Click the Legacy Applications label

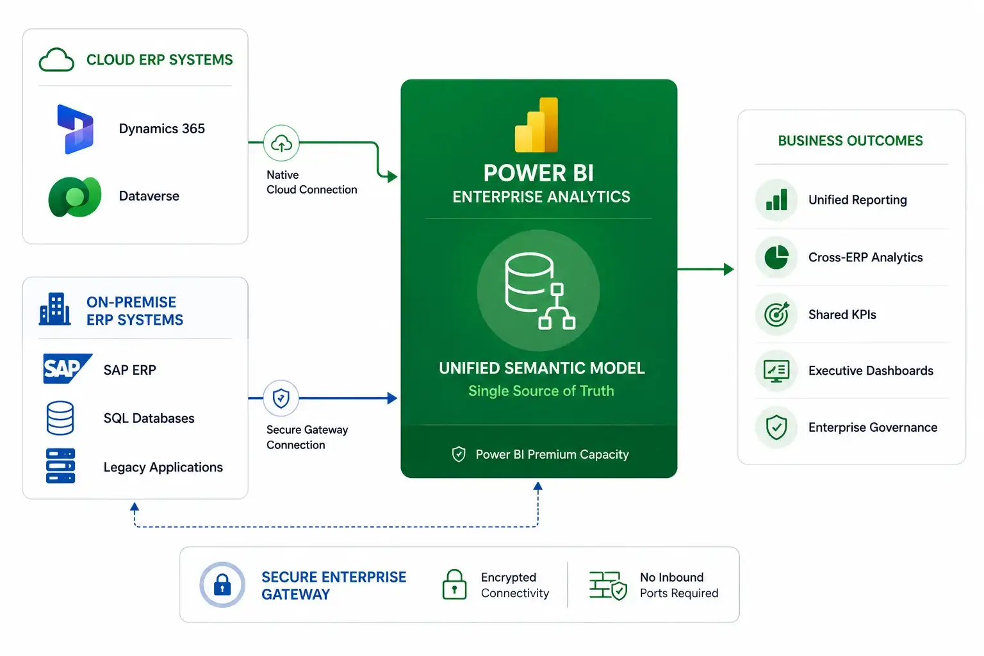click(163, 468)
